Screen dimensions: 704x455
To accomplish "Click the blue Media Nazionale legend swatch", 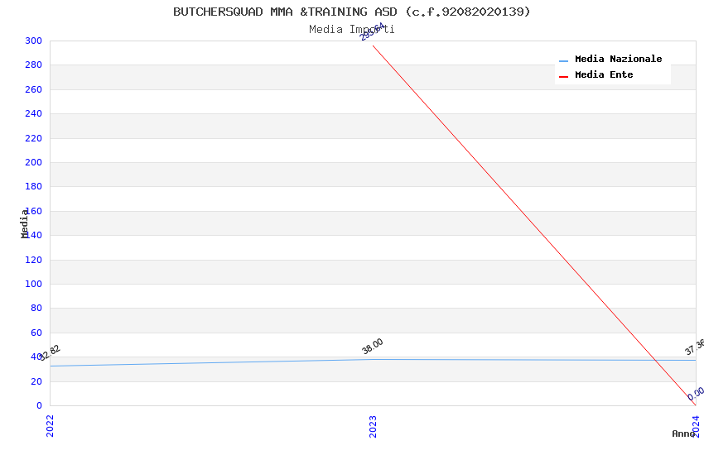I will click(563, 60).
